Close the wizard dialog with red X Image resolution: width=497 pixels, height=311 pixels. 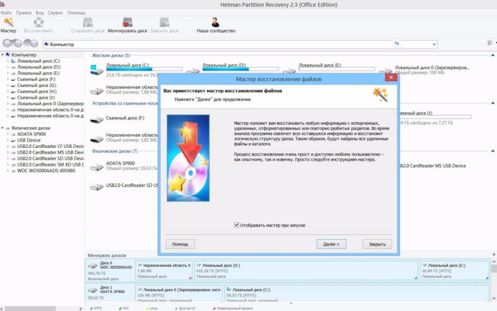coord(391,78)
